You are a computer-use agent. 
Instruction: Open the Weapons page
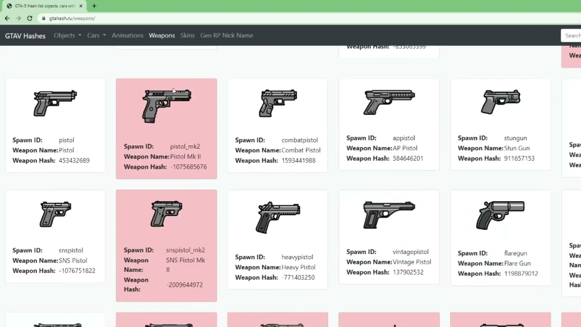pyautogui.click(x=162, y=35)
